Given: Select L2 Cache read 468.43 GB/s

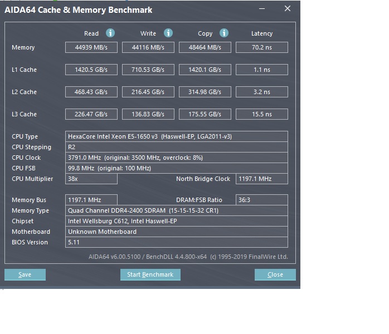Looking at the screenshot, I should [91, 92].
